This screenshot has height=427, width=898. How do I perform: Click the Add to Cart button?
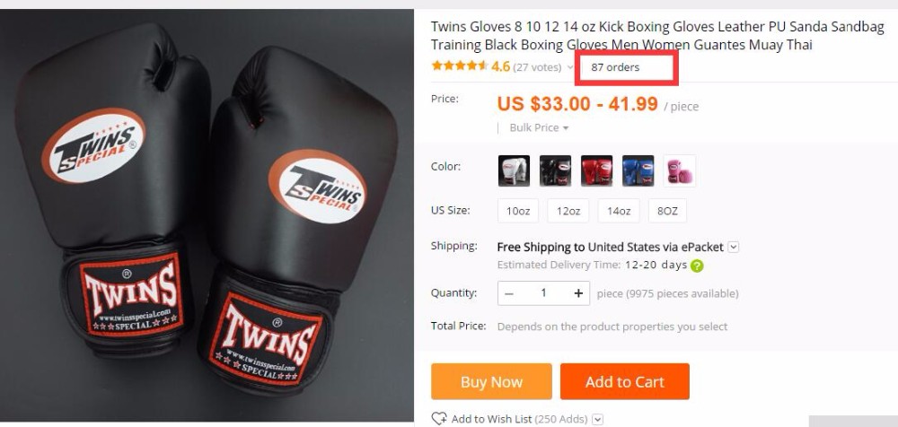click(x=625, y=382)
